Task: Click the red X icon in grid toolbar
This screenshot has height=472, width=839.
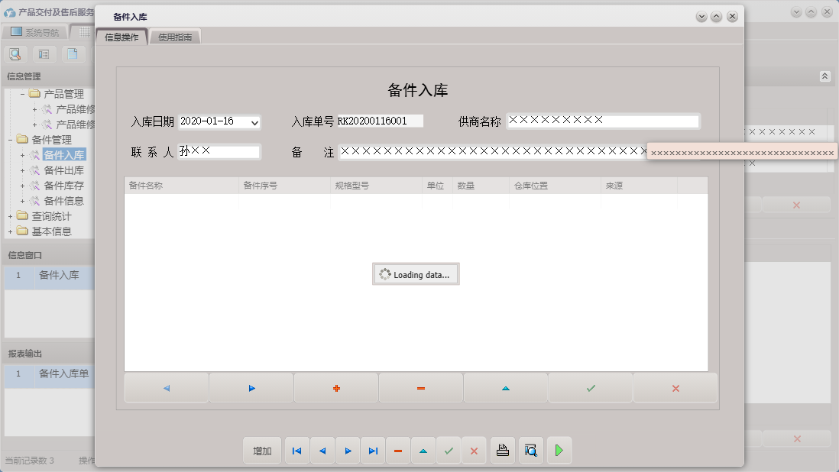Action: coord(675,388)
